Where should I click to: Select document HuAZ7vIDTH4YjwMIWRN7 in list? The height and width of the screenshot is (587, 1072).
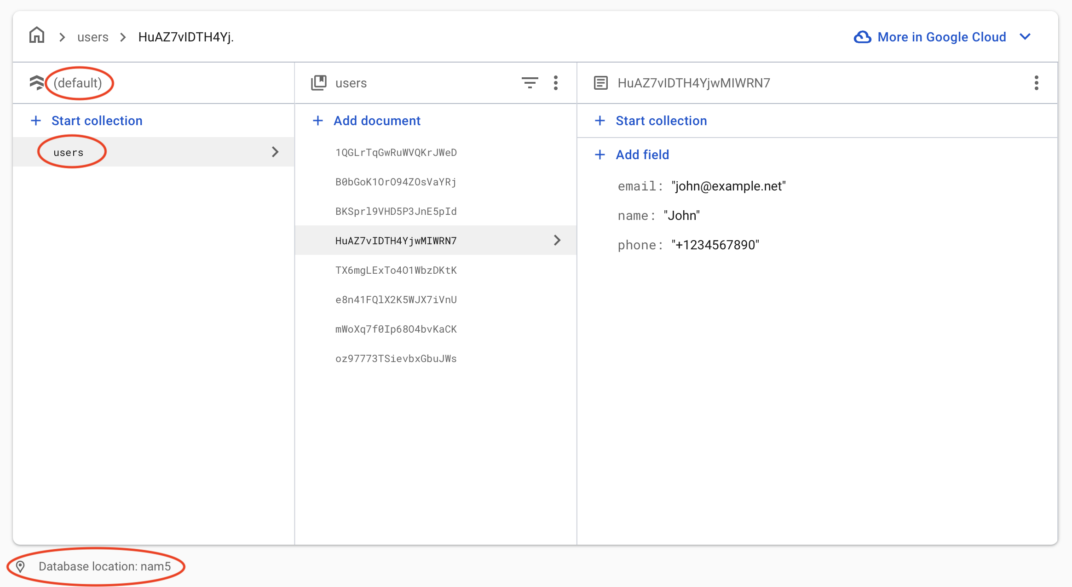tap(436, 240)
